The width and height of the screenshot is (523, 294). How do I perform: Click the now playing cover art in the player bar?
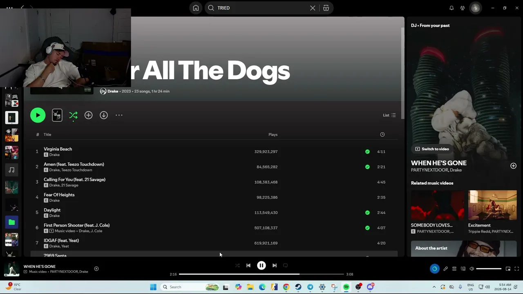(11, 269)
